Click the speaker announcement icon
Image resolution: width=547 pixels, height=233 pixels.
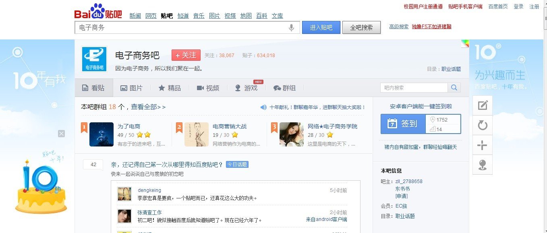click(263, 107)
